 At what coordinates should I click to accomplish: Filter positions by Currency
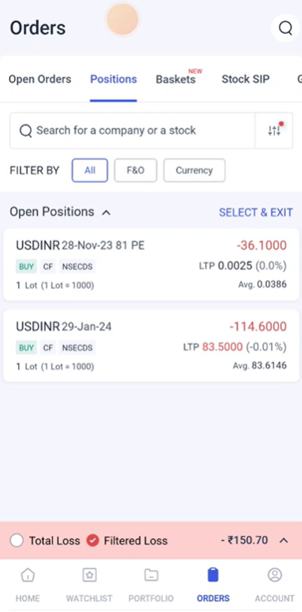194,170
